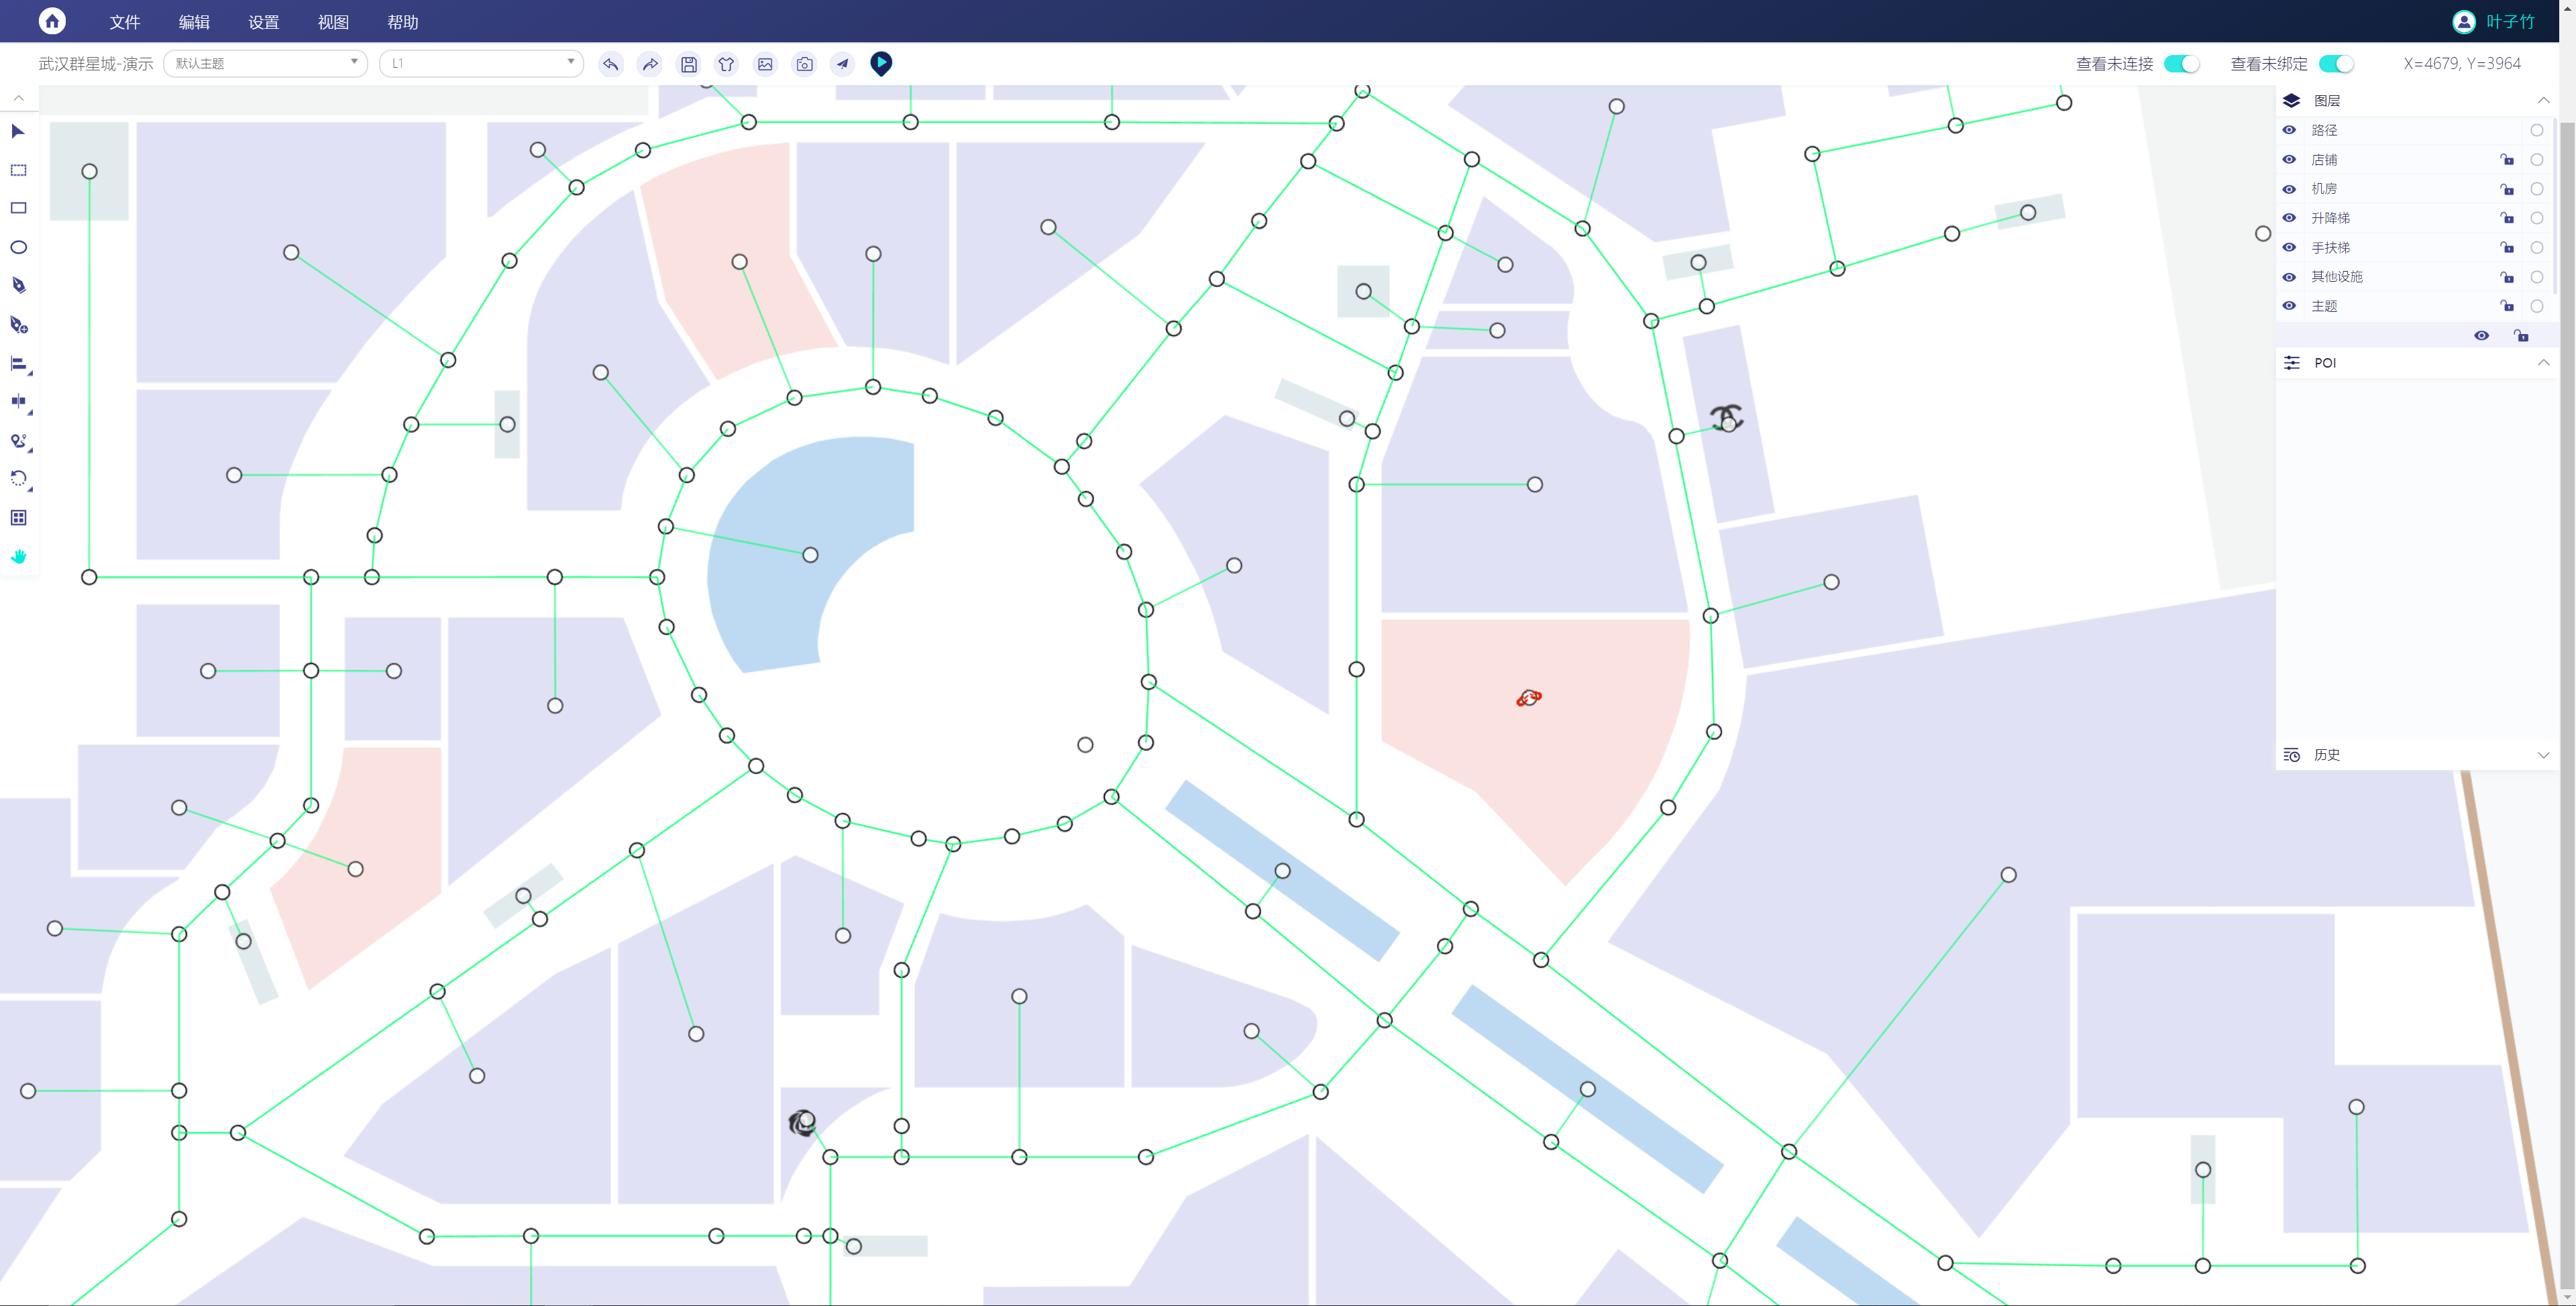Screen dimensions: 2576x1306
Task: Hide the 路径 layer with eye icon
Action: tap(2289, 130)
